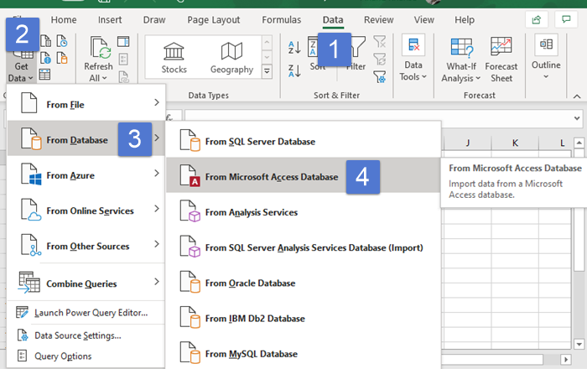The height and width of the screenshot is (369, 587).
Task: Expand the formula bar chevron
Action: 577,118
